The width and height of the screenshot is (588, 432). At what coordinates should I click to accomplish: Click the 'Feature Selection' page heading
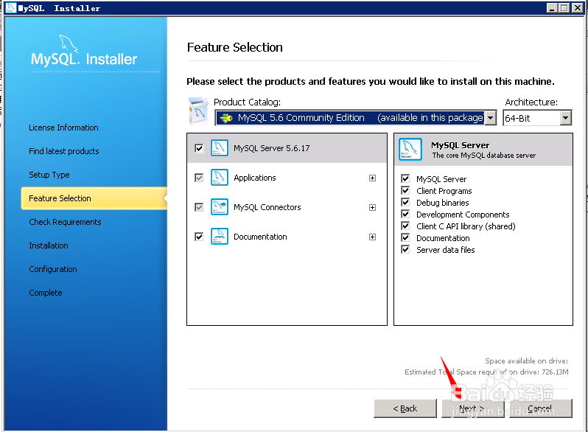[235, 47]
